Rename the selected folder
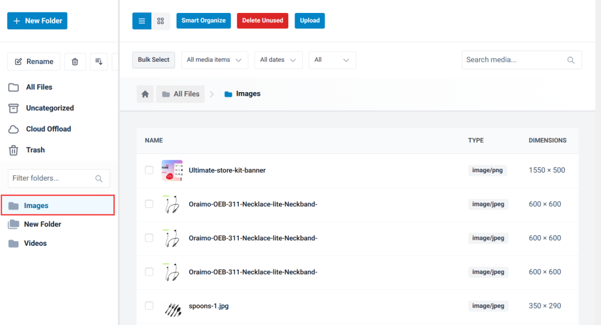The height and width of the screenshot is (325, 601). [x=33, y=61]
